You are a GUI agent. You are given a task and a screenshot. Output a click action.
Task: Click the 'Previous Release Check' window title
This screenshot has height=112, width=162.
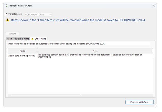pyautogui.click(x=21, y=6)
